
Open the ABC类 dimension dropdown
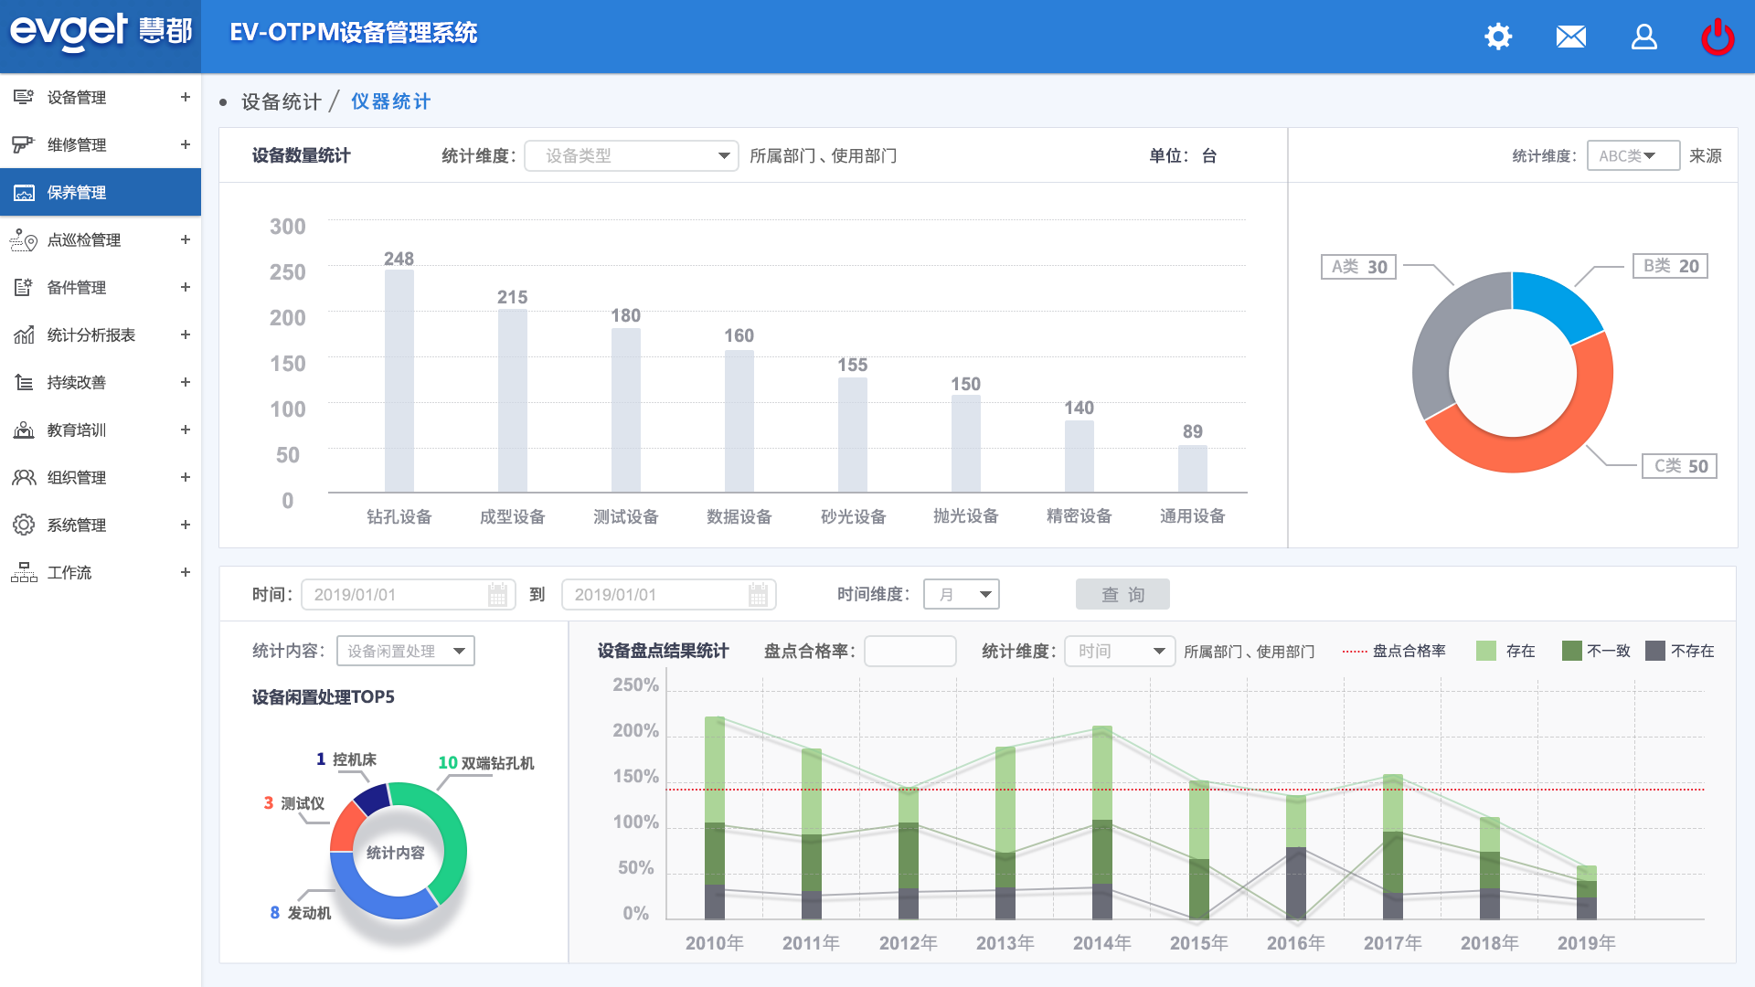(x=1633, y=155)
